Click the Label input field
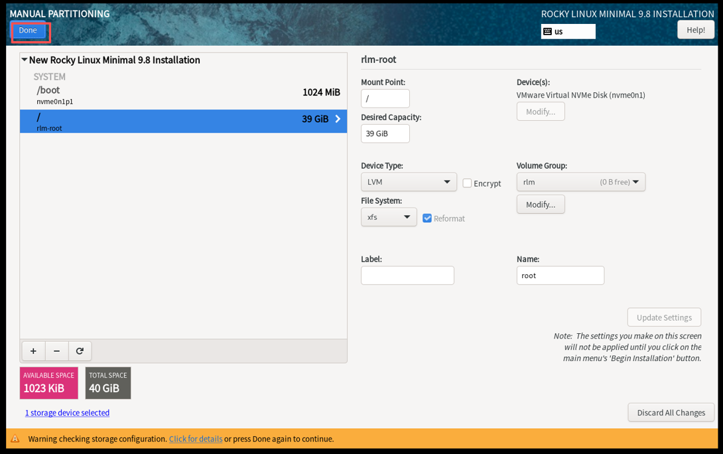The width and height of the screenshot is (723, 454). pyautogui.click(x=407, y=275)
